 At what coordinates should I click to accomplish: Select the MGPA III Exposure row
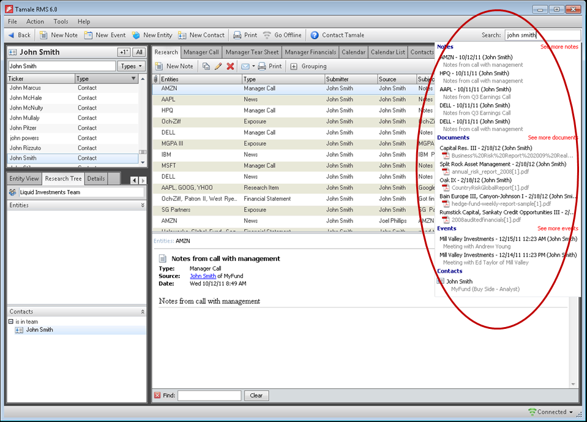(293, 143)
